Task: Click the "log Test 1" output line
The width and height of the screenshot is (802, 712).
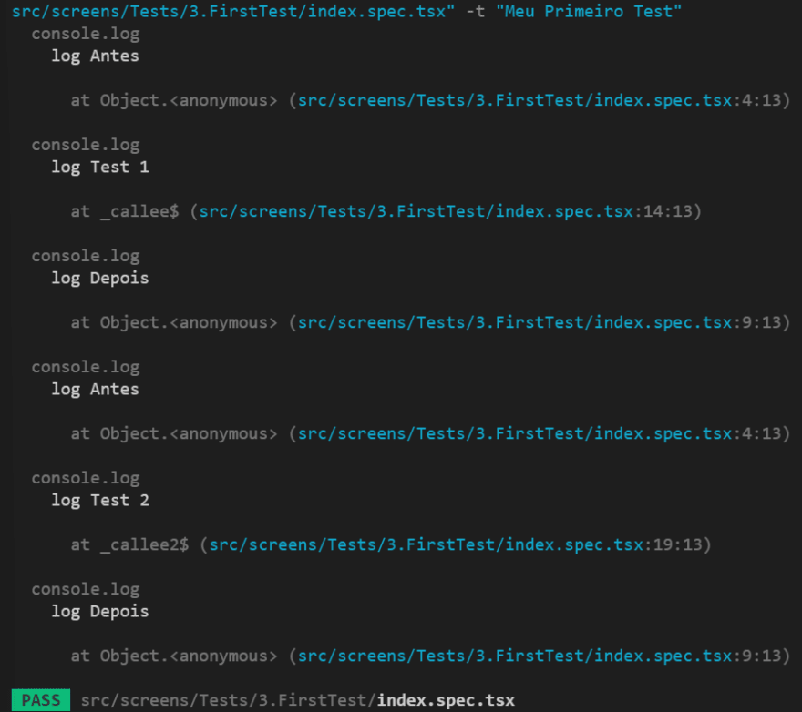Action: pos(99,167)
